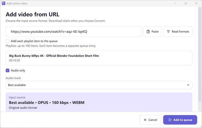The height and width of the screenshot is (128, 202).
Task: Click the 'Input source' label
Action: click(17, 97)
